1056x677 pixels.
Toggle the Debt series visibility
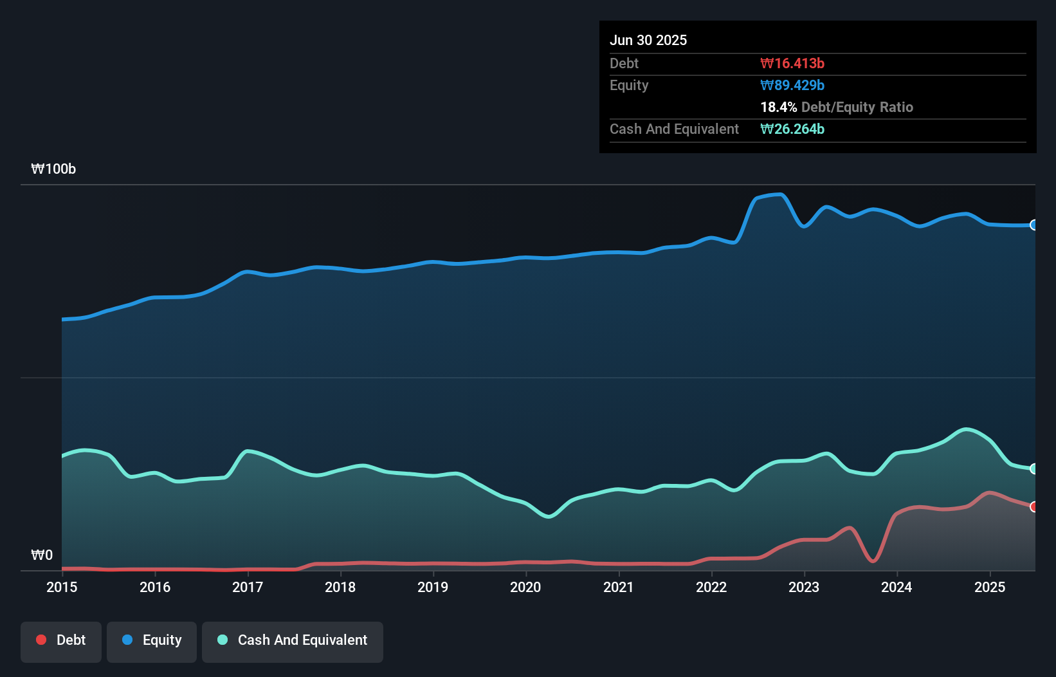point(61,641)
